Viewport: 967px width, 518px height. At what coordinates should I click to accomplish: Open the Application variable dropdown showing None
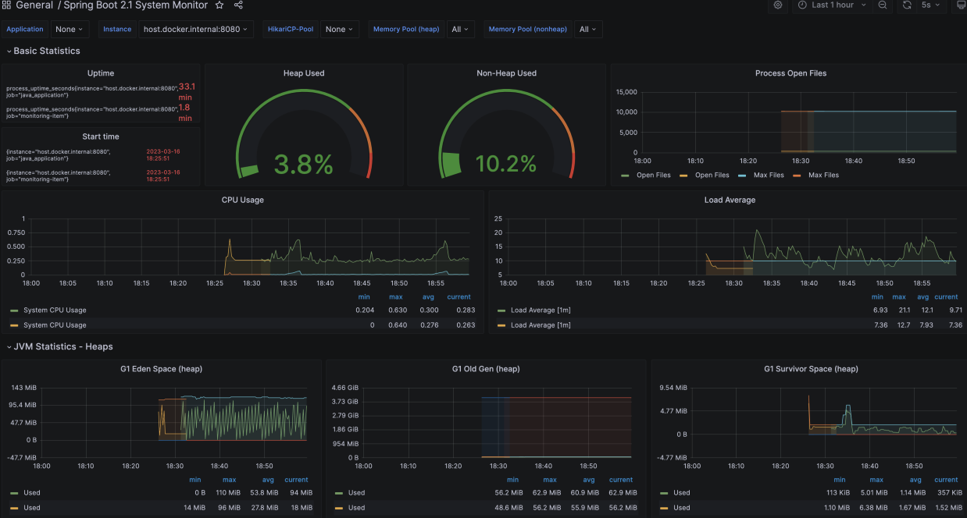point(70,29)
